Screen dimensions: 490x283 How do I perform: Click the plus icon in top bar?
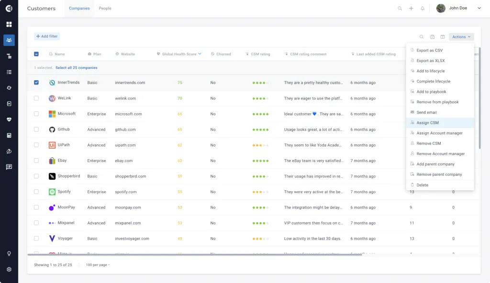coord(411,9)
